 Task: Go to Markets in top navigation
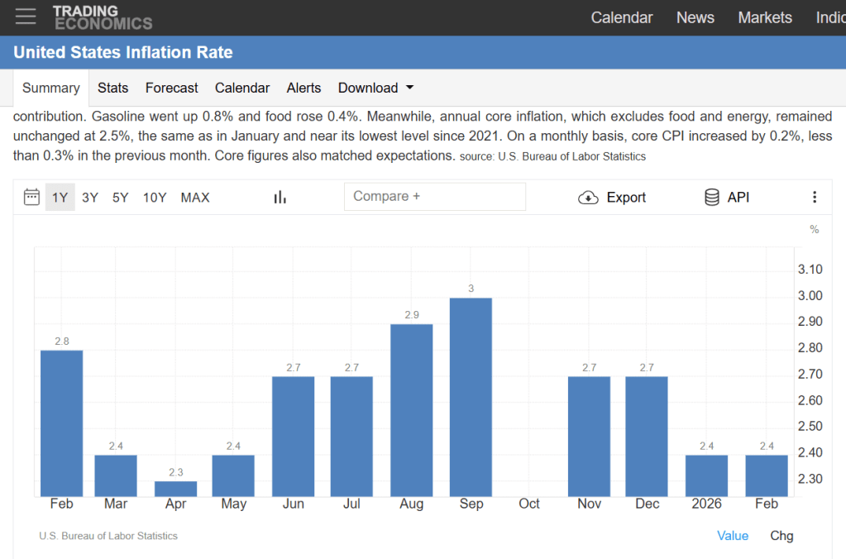pyautogui.click(x=764, y=17)
